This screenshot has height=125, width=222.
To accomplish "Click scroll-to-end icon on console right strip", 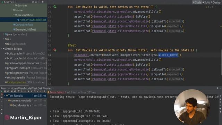I will pos(220,106).
